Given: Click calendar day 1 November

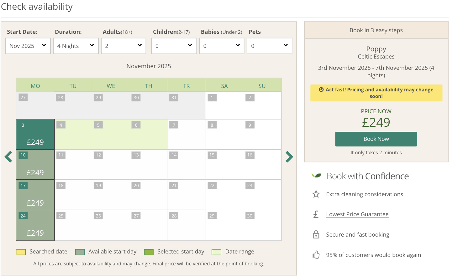Looking at the screenshot, I should (224, 105).
